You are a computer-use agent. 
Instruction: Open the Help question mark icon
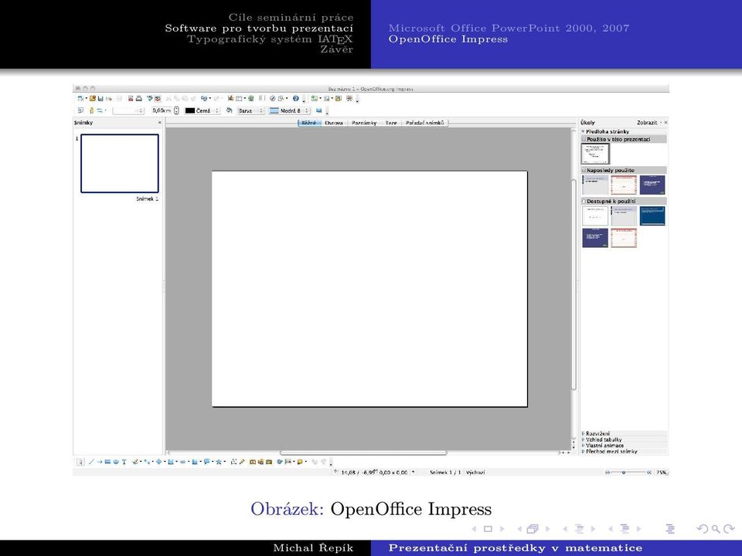[x=296, y=98]
